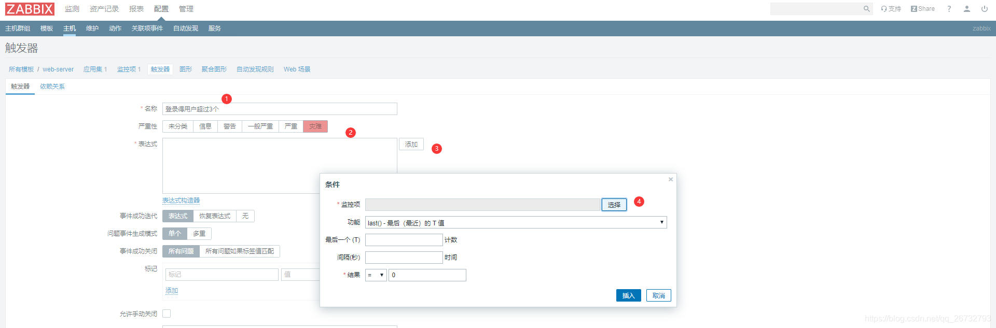Switch to the 依赖关系 tab

(x=52, y=87)
